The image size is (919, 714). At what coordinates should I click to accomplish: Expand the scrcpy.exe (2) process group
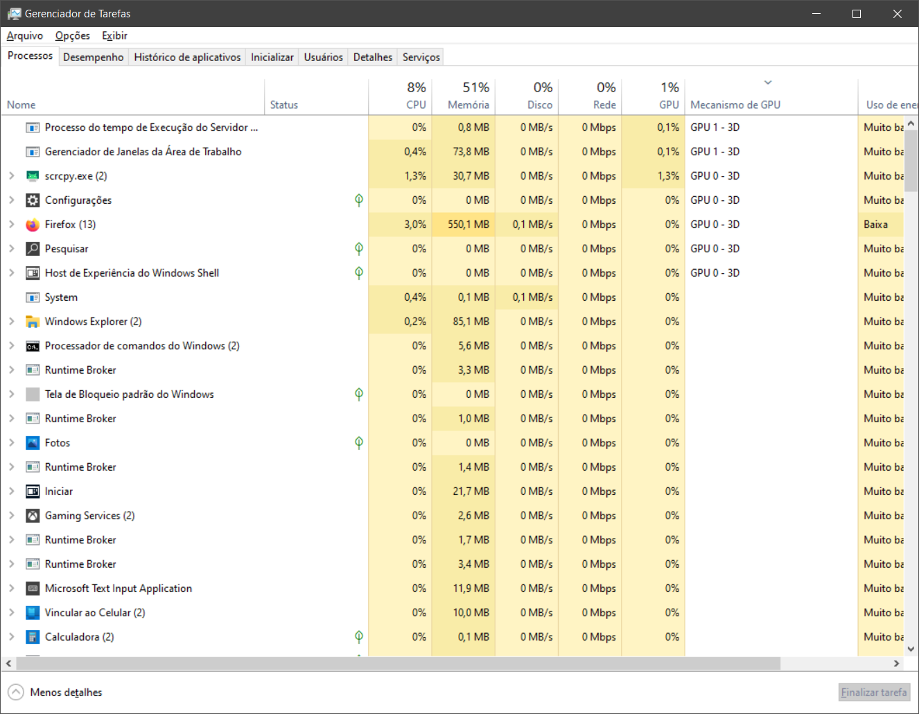pos(11,176)
